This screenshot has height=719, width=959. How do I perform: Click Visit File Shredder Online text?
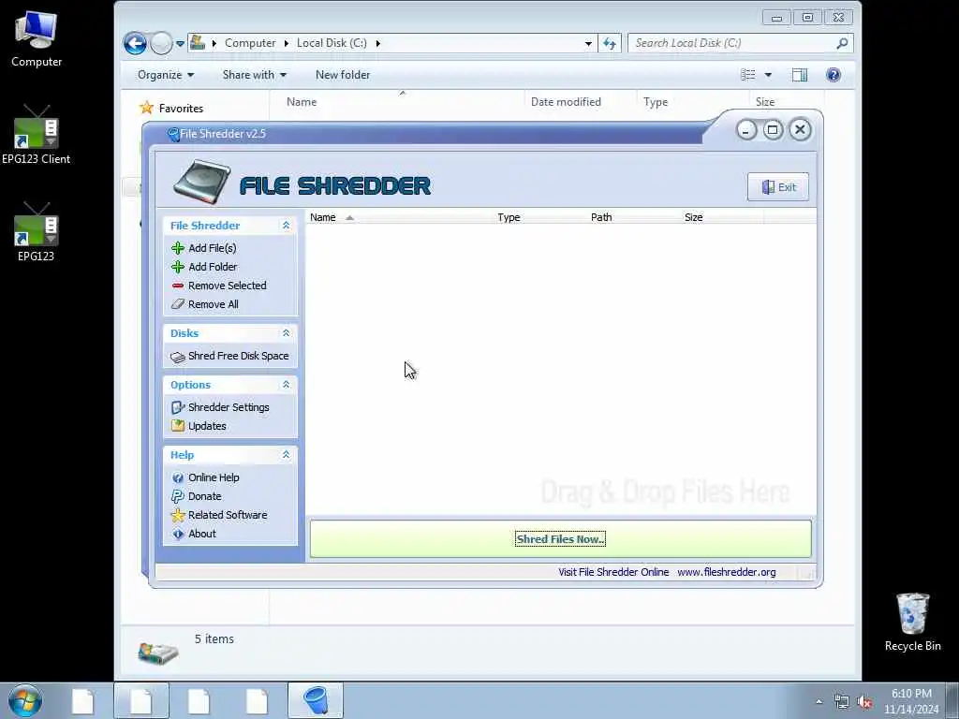pyautogui.click(x=613, y=572)
